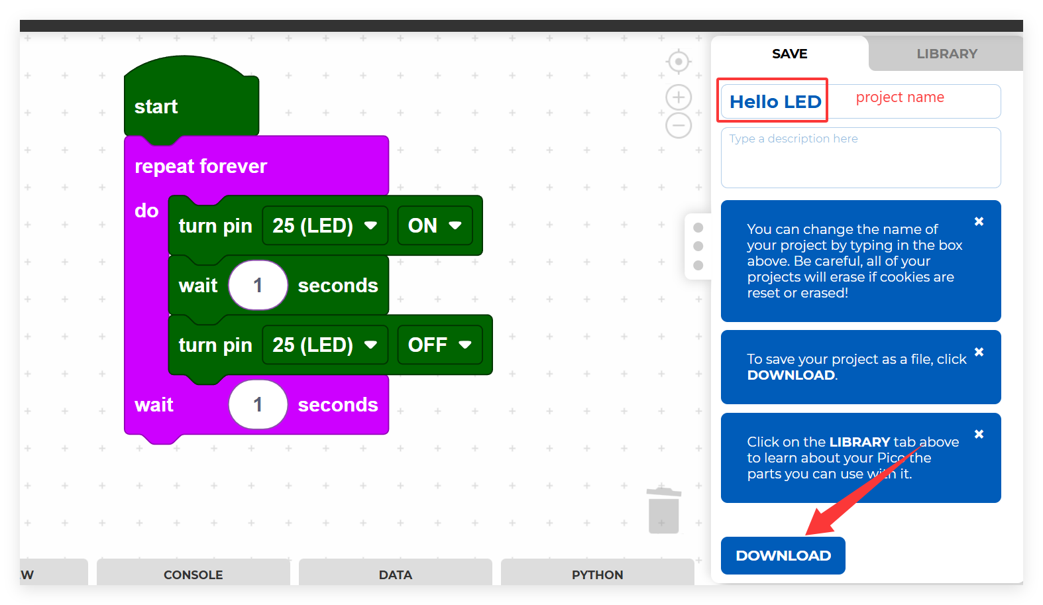Click the project description text box

(x=861, y=158)
